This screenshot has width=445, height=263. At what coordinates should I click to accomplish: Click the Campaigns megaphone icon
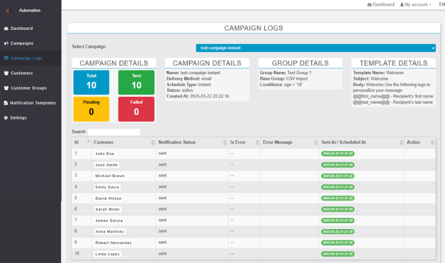[6, 43]
